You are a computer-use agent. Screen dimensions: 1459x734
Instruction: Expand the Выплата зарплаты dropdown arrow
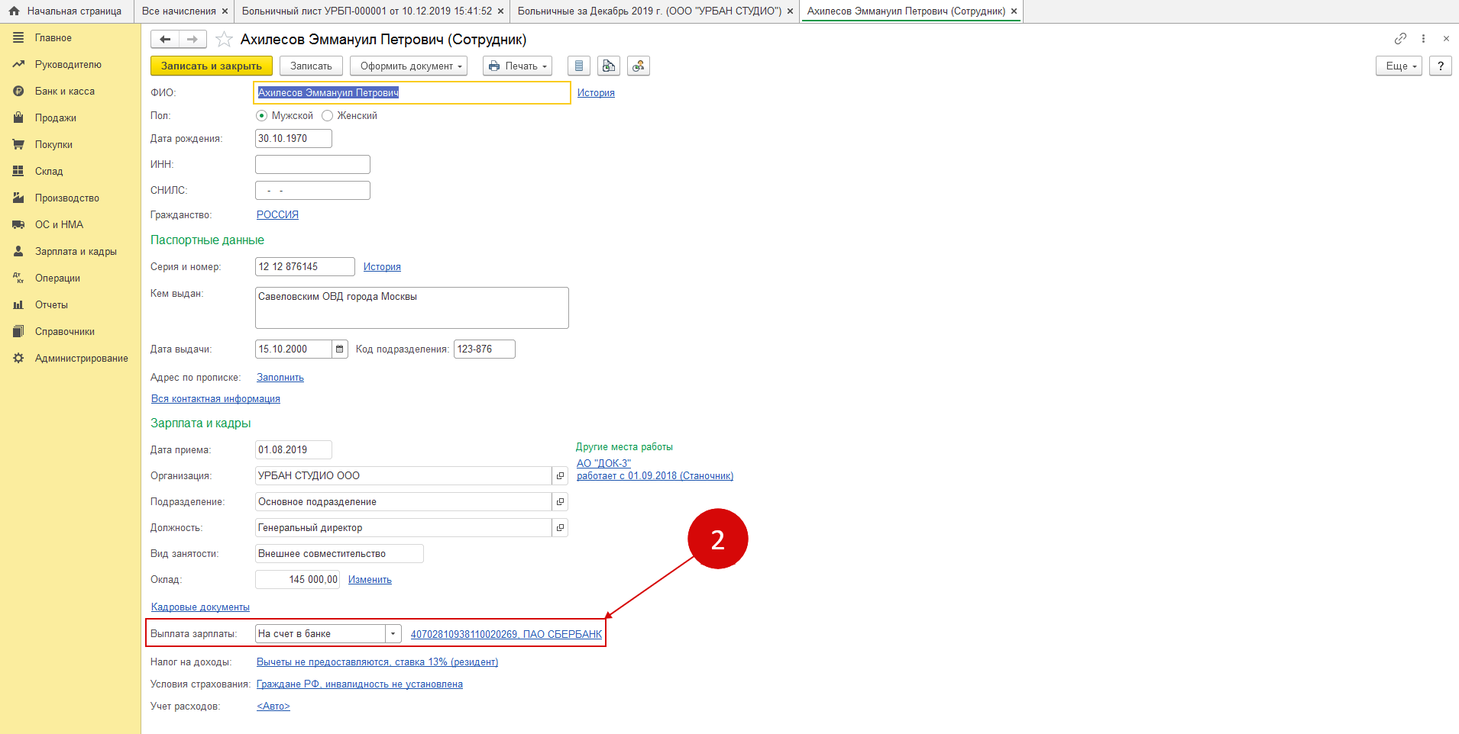(393, 634)
